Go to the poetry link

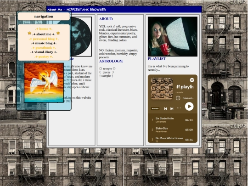pyautogui.click(x=44, y=56)
